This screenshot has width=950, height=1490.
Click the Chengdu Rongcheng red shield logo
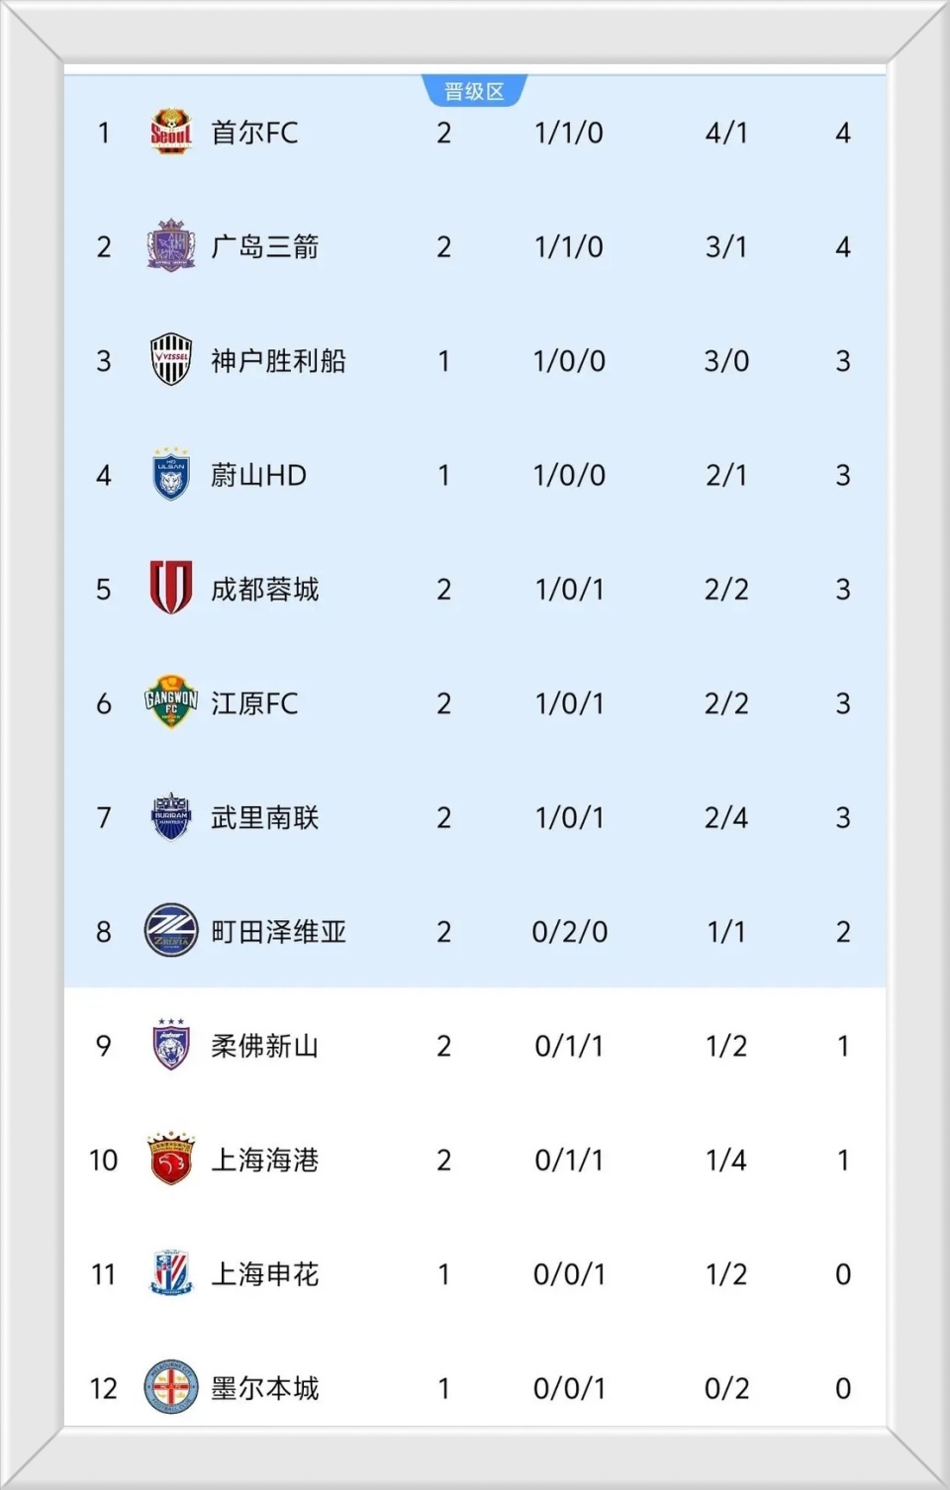(170, 589)
